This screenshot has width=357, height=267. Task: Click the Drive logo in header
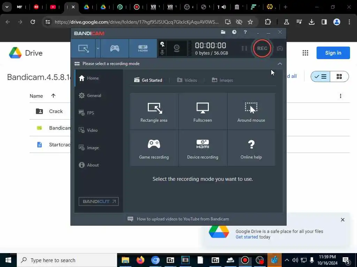[x=26, y=53]
